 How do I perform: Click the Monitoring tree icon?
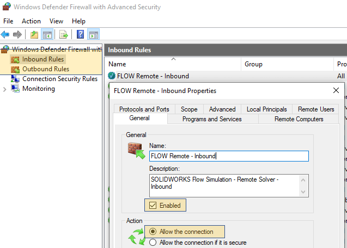pyautogui.click(x=15, y=89)
